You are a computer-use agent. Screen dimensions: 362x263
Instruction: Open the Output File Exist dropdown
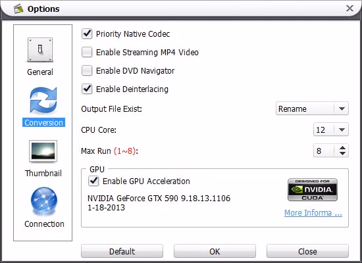click(312, 108)
